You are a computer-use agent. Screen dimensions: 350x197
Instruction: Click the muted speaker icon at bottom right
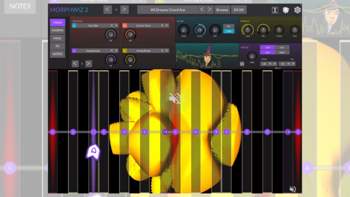(293, 189)
